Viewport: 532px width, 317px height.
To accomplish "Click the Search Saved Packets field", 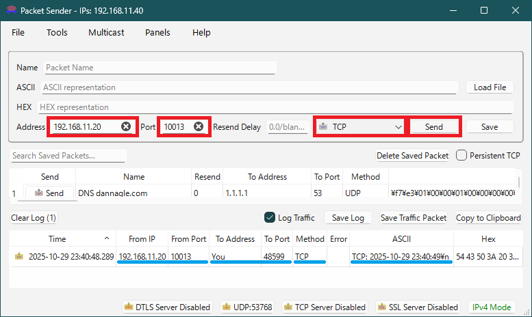I will 68,156.
